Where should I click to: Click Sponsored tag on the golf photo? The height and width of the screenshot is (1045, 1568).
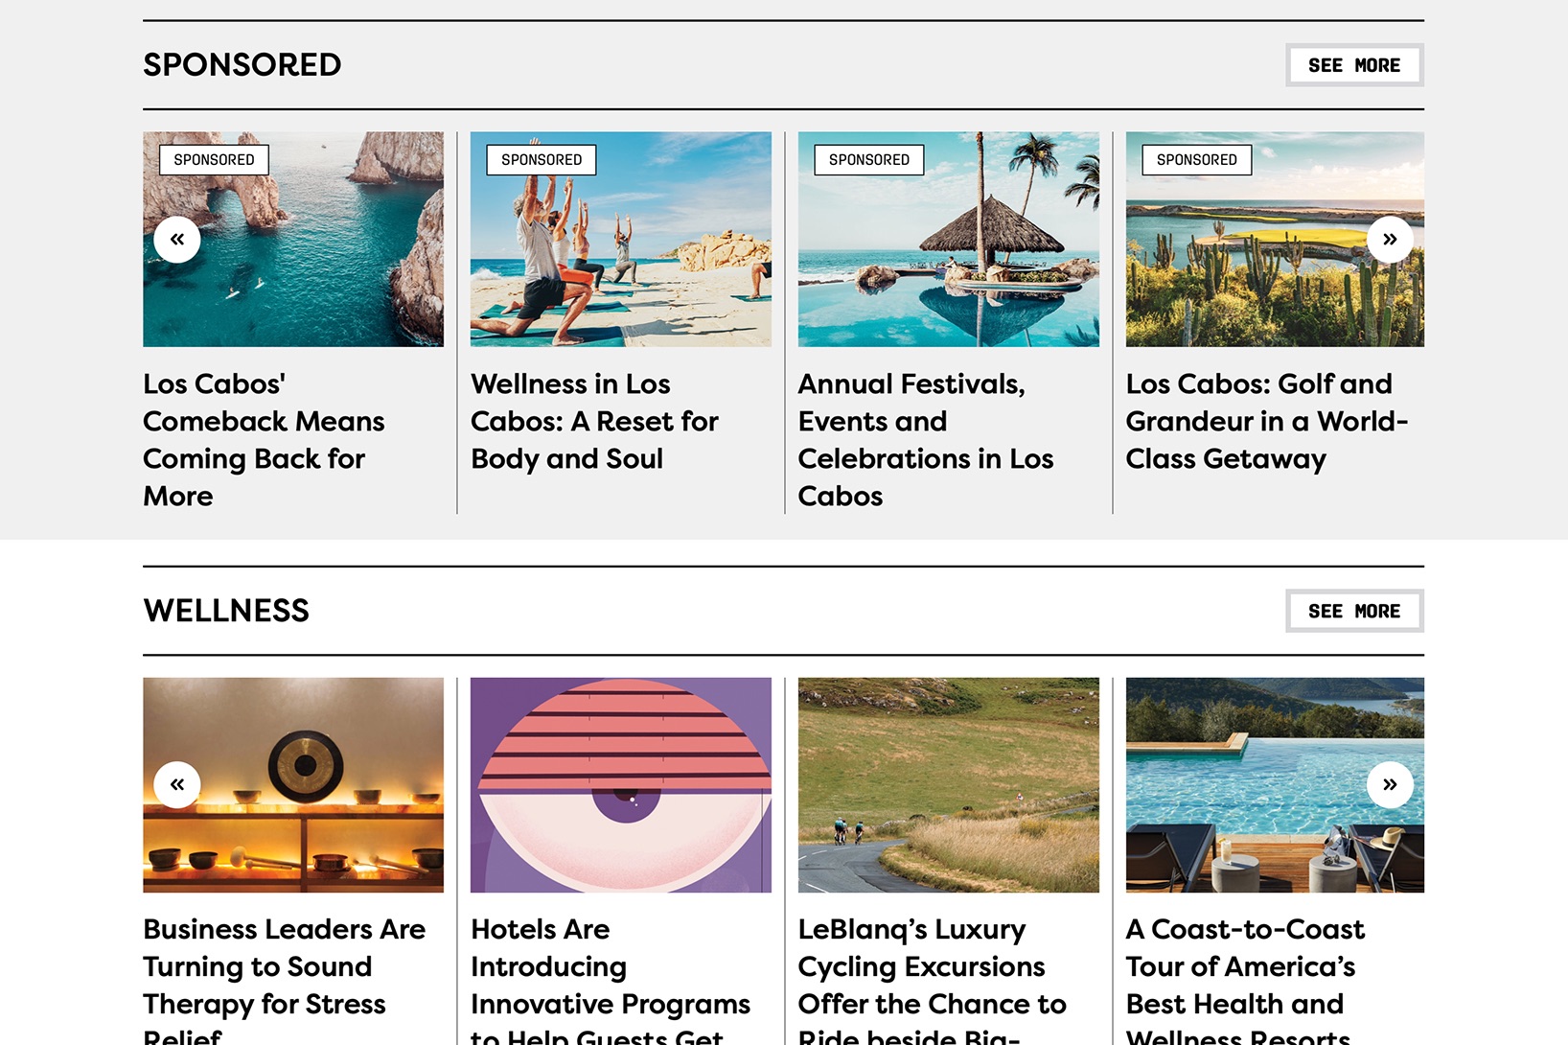click(1197, 160)
